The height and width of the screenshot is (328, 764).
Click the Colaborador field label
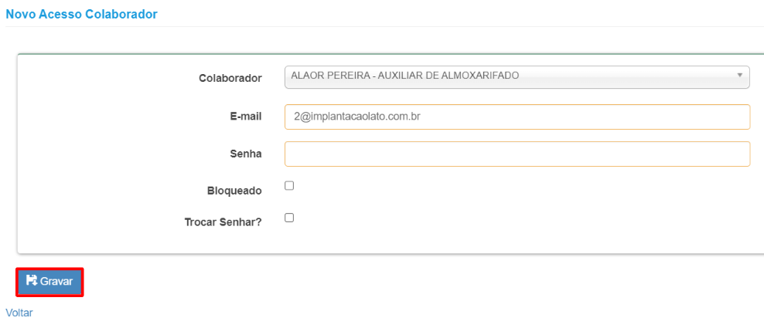[230, 78]
